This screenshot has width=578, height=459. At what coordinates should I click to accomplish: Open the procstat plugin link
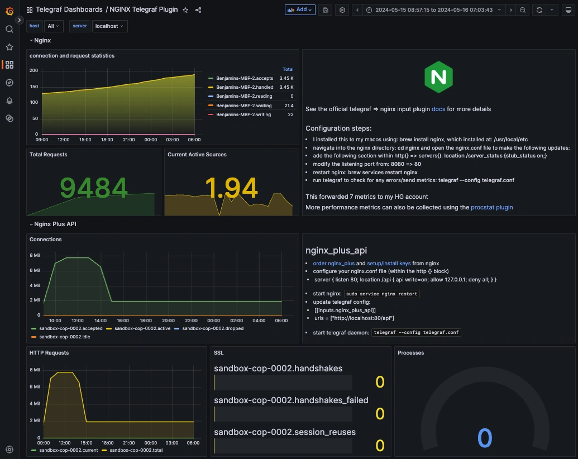tap(491, 208)
